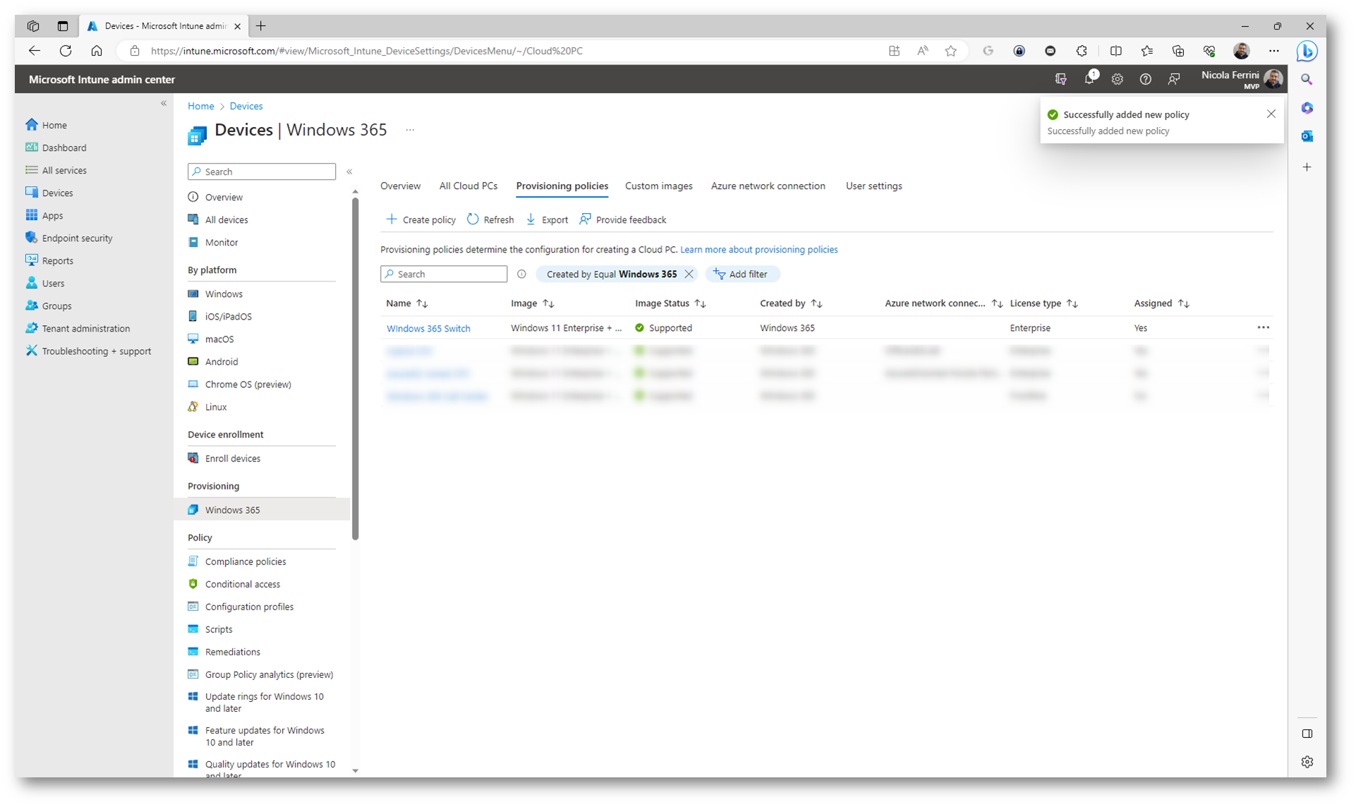
Task: Open tab actions menu icon
Action: [63, 26]
